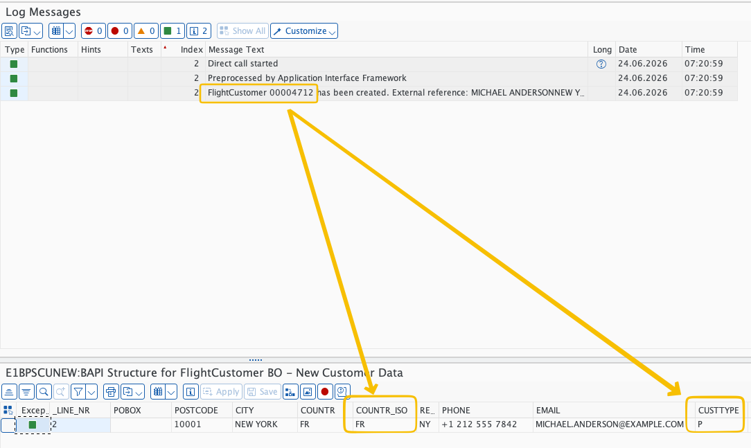The width and height of the screenshot is (751, 448).
Task: Select the row selector for line 2
Action: coord(8,424)
